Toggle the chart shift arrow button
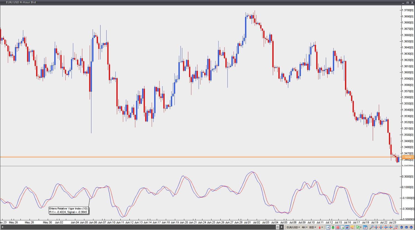415x230 pixels. pos(328,227)
